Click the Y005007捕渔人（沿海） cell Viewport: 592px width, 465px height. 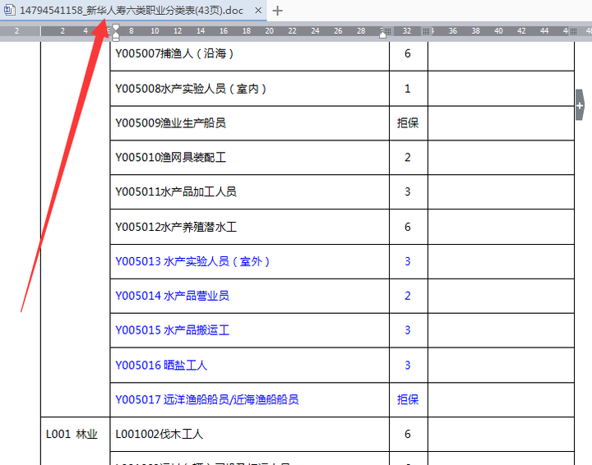tap(250, 53)
